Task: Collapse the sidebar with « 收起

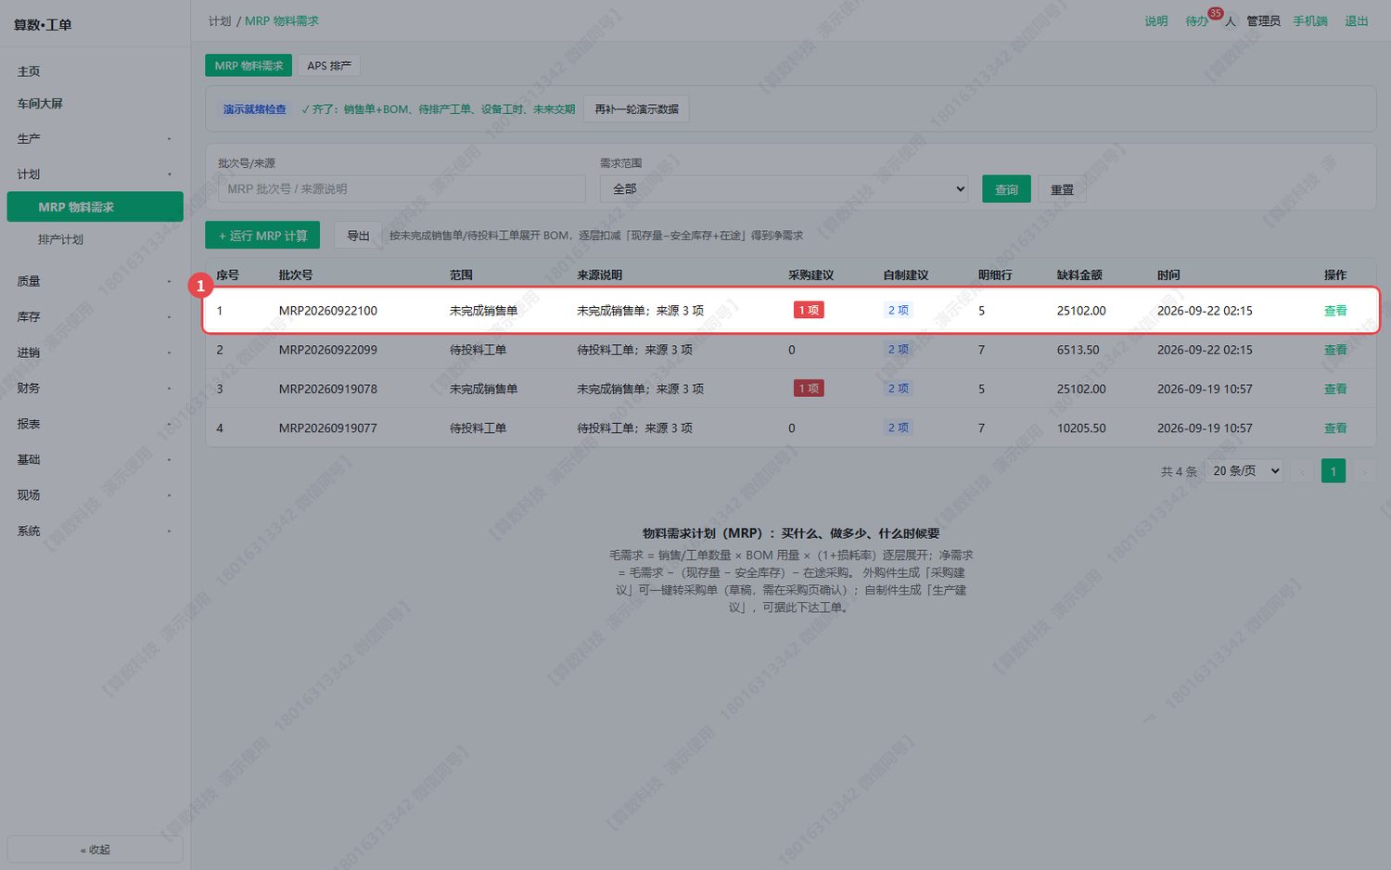Action: [x=95, y=850]
